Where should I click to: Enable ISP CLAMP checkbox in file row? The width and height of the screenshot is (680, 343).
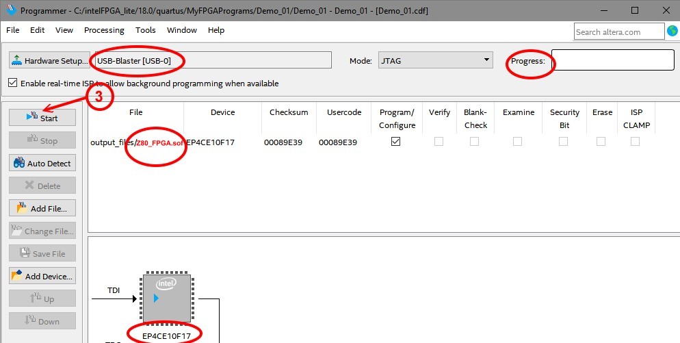tap(636, 142)
